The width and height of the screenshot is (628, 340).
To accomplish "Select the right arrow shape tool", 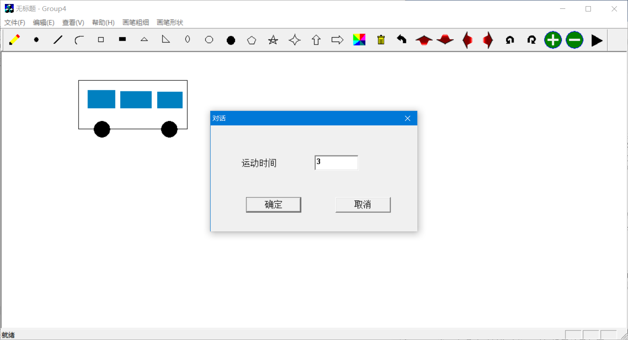I will click(x=337, y=40).
